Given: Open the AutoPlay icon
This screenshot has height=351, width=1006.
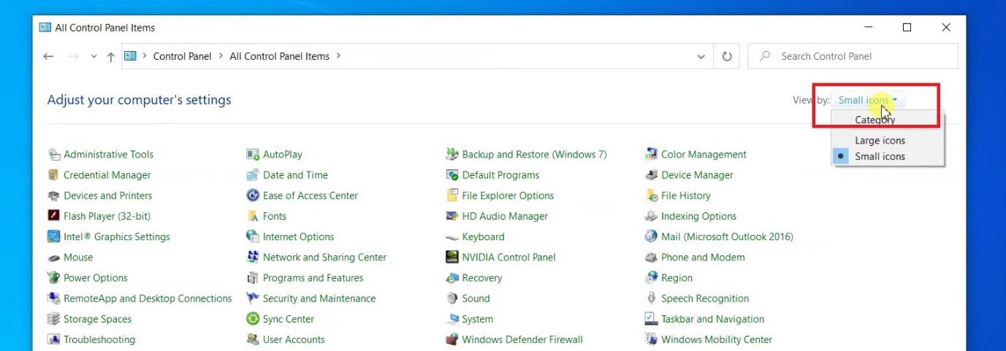Looking at the screenshot, I should [253, 155].
